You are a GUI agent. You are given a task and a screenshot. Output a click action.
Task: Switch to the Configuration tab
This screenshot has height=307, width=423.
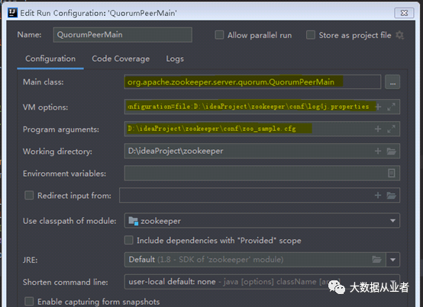click(x=50, y=59)
